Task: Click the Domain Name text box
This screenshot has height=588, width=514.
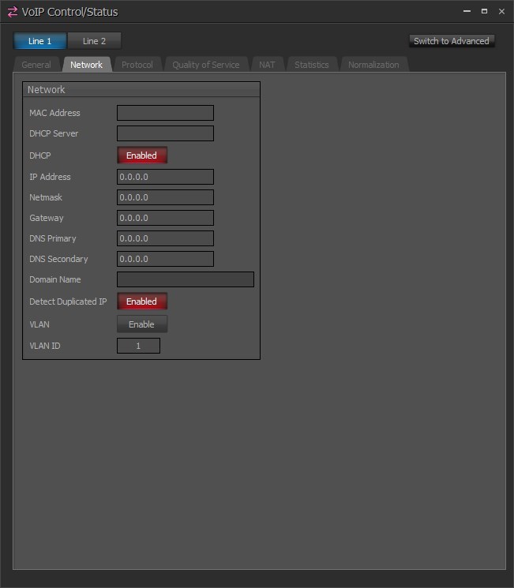Action: pyautogui.click(x=186, y=279)
